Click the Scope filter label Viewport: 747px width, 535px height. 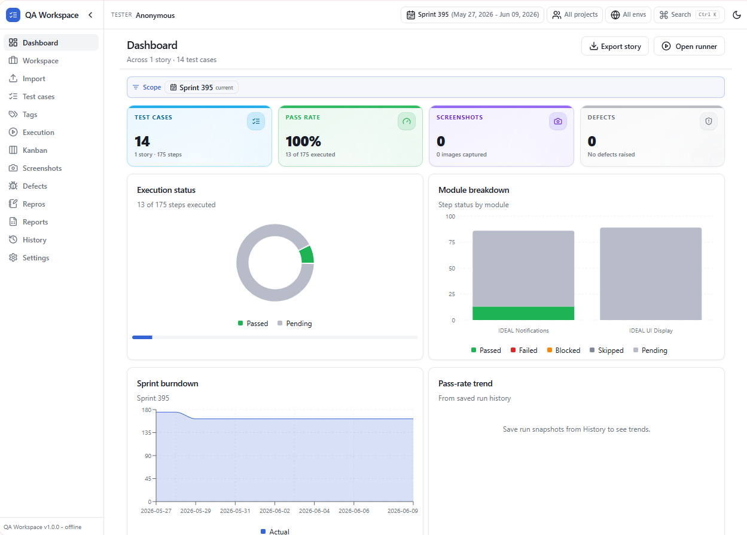coord(152,87)
